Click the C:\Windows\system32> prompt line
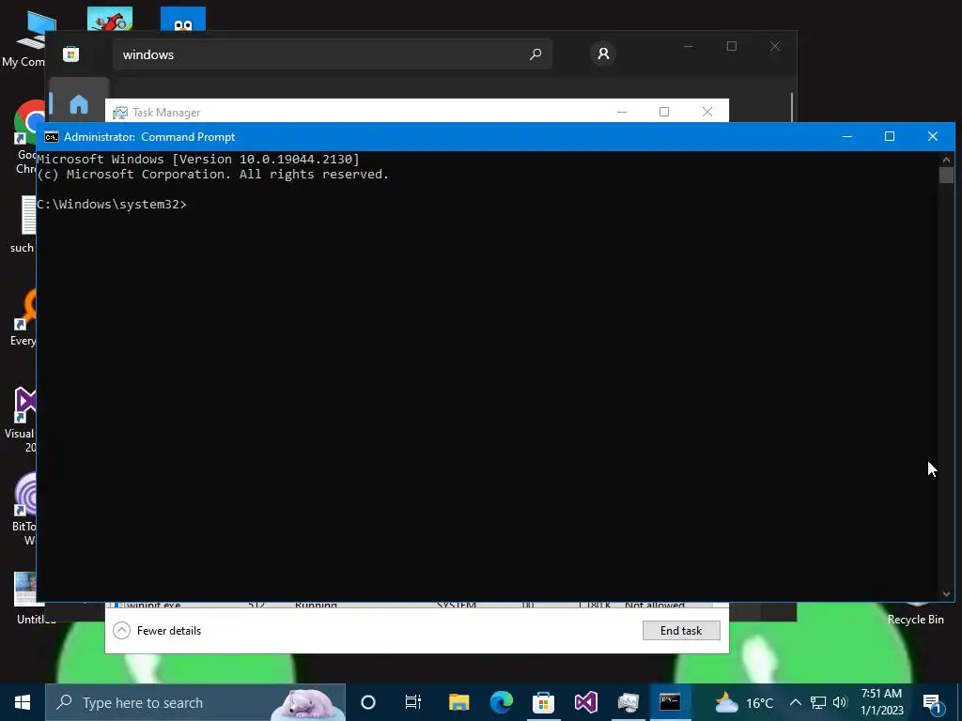Screen dimensions: 962x721 [112, 204]
